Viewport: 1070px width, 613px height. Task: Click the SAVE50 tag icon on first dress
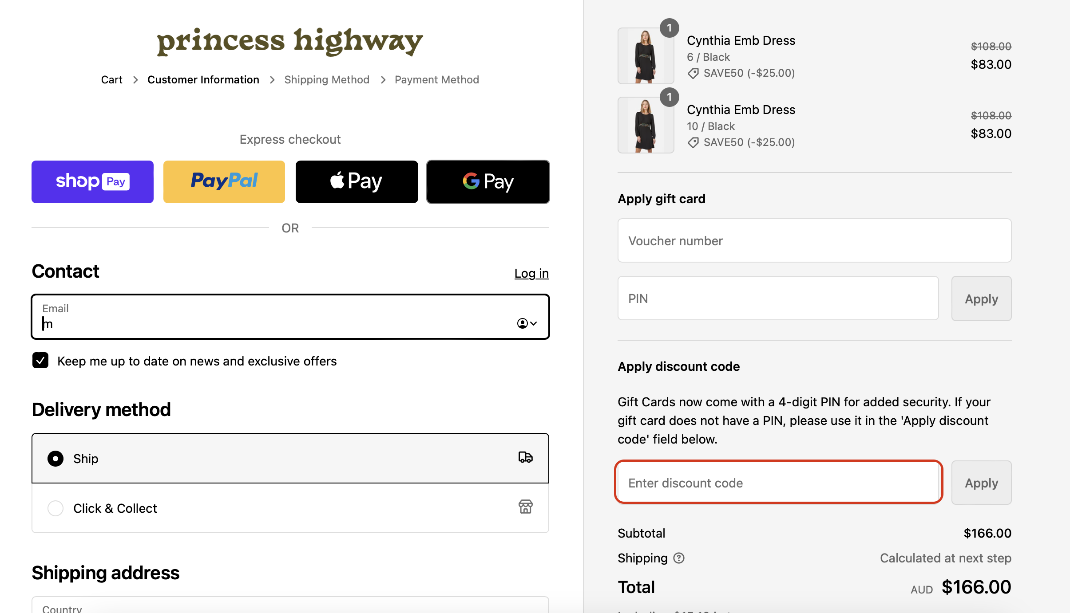pos(693,73)
